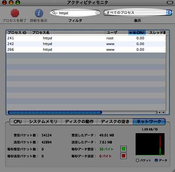175x172 pixels.
Task: Toggle % CPU column sort order
Action: coord(137,32)
